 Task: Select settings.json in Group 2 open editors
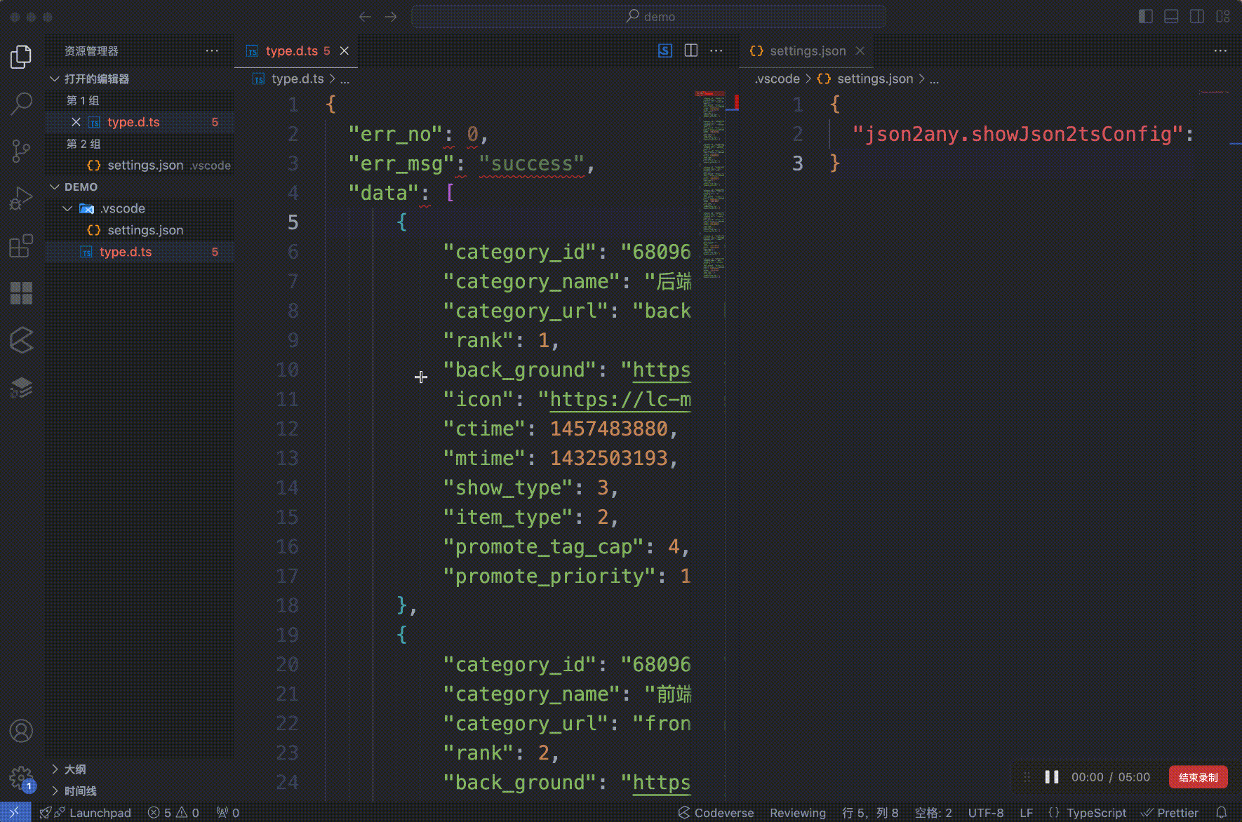click(139, 166)
